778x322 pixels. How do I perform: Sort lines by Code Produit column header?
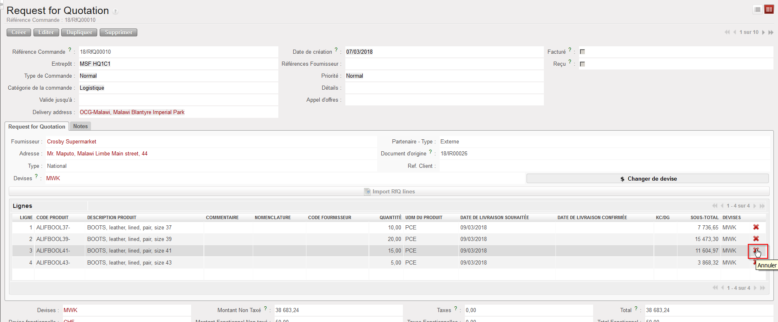point(53,217)
